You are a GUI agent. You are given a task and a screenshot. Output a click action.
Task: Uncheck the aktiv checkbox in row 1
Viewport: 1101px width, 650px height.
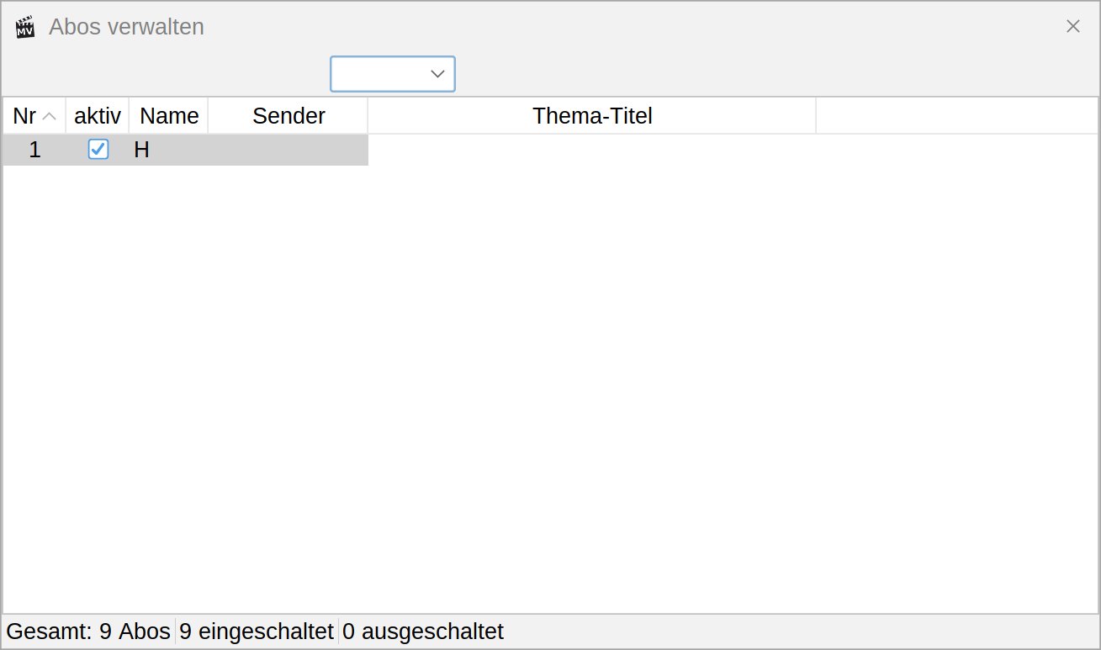point(98,150)
